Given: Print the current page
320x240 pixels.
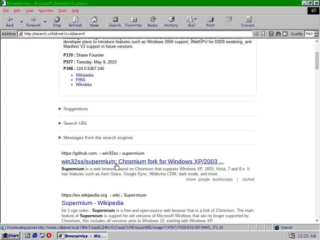Looking at the screenshot, I should (x=210, y=22).
